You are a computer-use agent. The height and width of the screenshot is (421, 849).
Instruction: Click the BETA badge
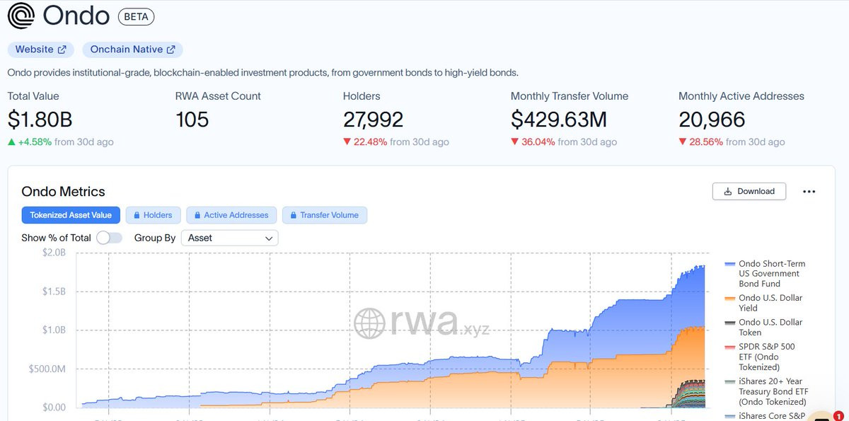[x=136, y=16]
